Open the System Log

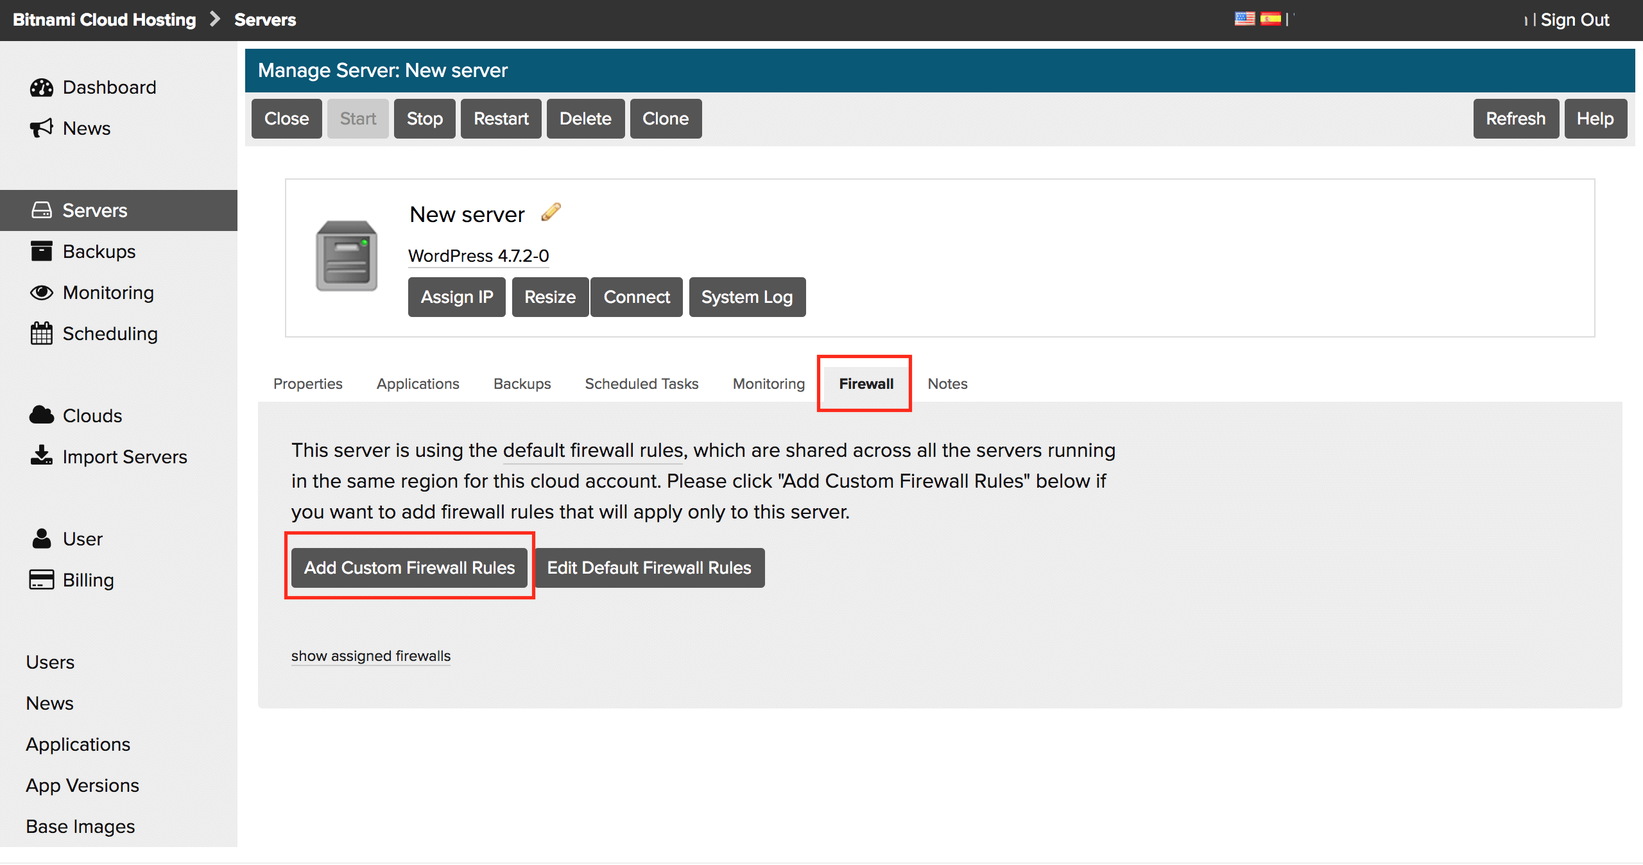[747, 297]
